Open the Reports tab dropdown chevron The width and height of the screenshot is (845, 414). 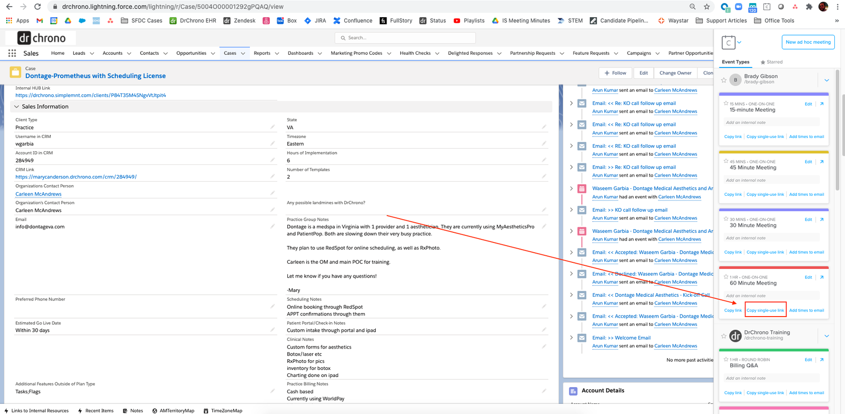click(x=277, y=53)
